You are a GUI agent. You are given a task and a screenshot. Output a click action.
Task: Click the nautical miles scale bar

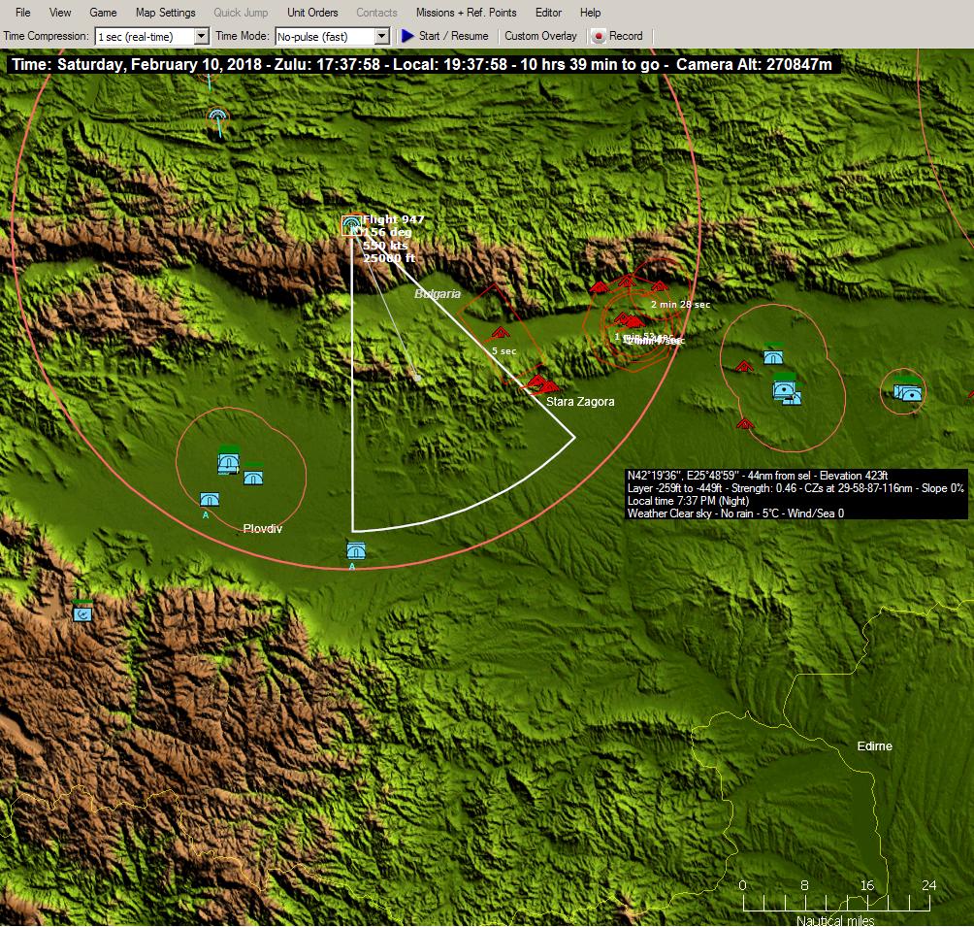click(x=835, y=905)
